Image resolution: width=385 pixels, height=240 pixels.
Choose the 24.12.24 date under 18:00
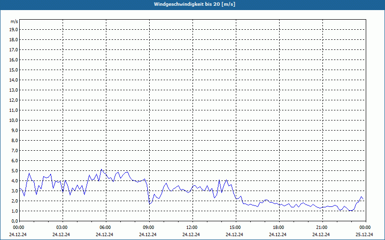278,234
